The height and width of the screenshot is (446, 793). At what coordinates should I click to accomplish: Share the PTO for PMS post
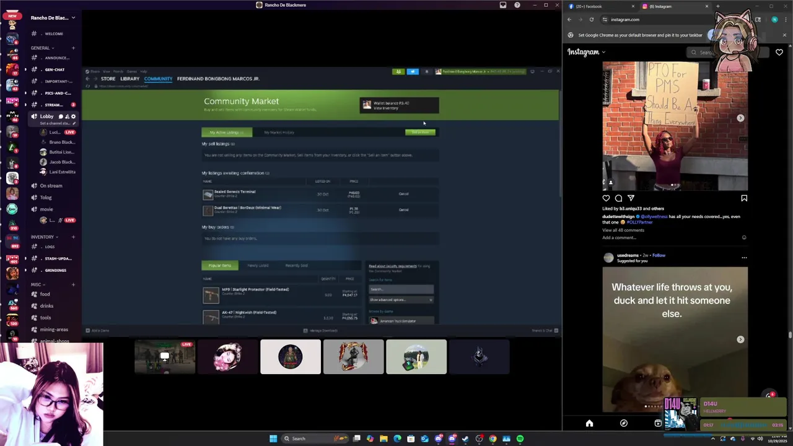[631, 198]
